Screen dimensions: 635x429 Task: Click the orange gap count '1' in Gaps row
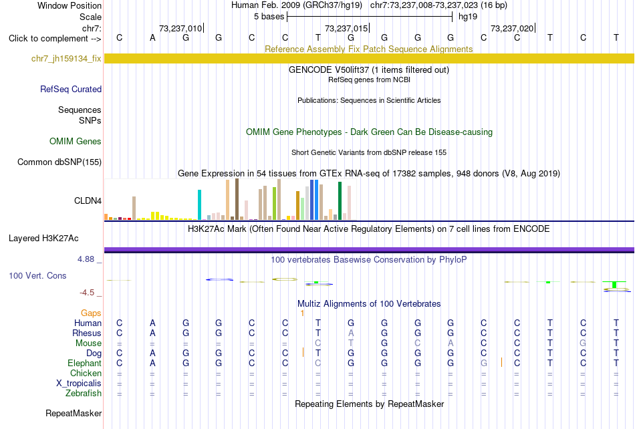(x=302, y=313)
